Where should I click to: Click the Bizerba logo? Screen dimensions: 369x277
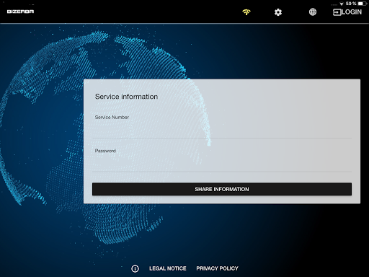click(x=20, y=12)
